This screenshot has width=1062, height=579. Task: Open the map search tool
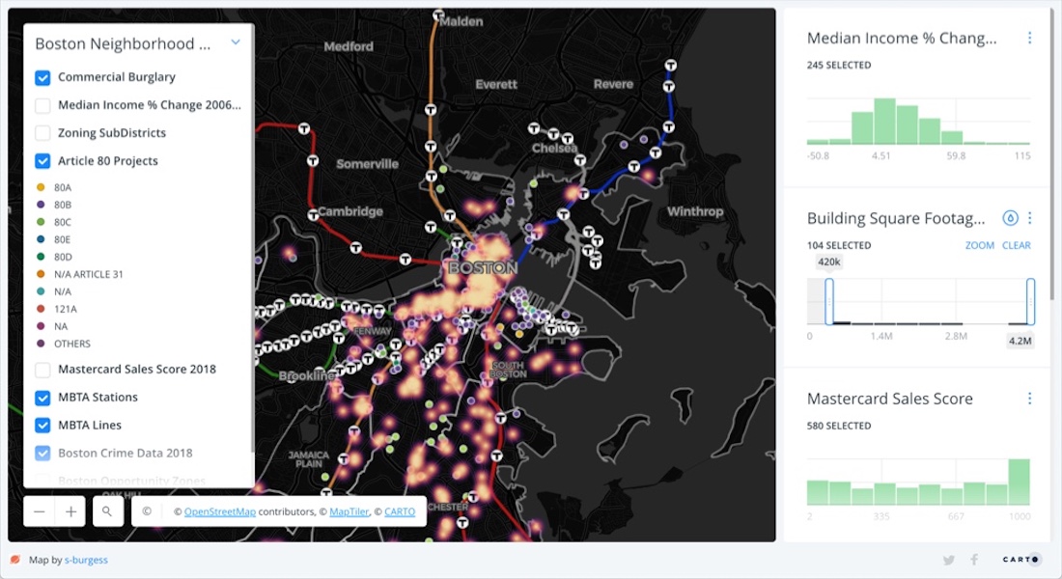[108, 510]
